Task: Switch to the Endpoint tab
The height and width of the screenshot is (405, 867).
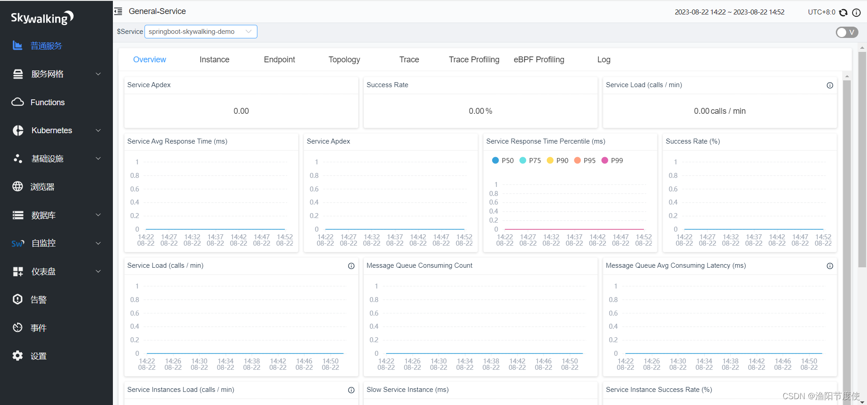Action: 280,60
